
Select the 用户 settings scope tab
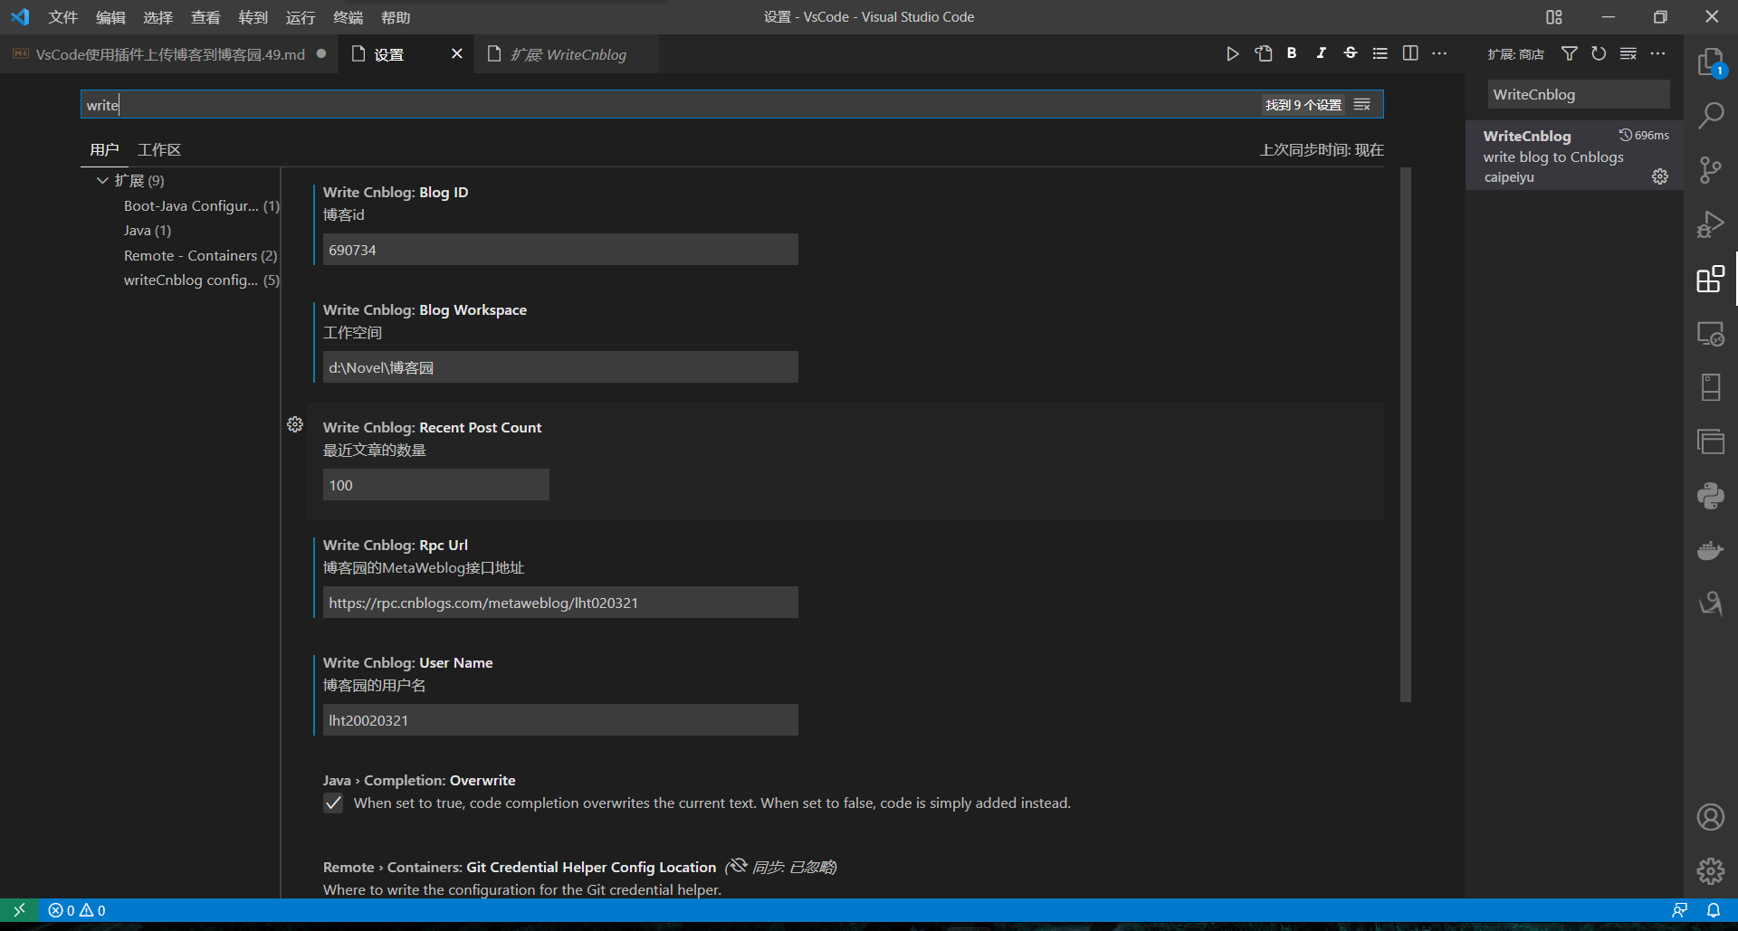[104, 150]
